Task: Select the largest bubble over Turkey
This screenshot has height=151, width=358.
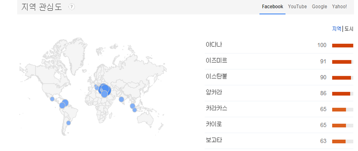Action: click(106, 90)
